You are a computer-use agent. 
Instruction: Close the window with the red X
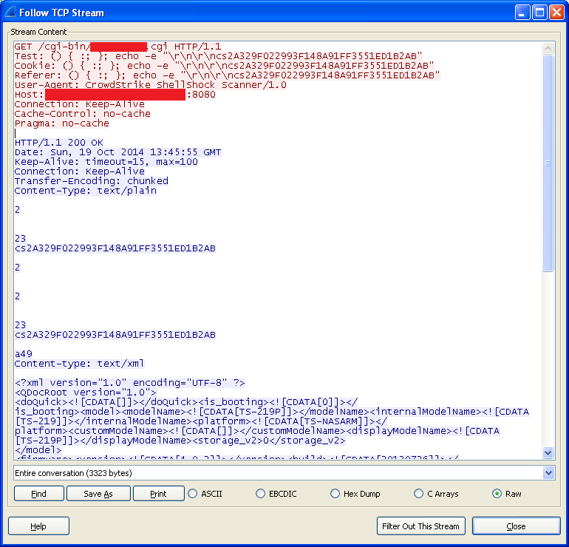click(x=556, y=13)
